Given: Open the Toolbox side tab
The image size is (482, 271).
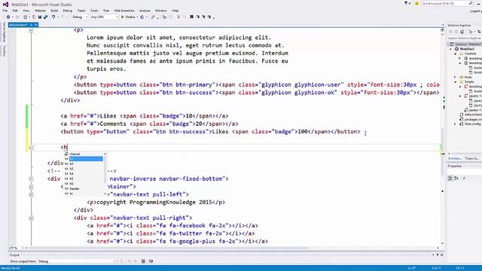Looking at the screenshot, I should coord(5,51).
